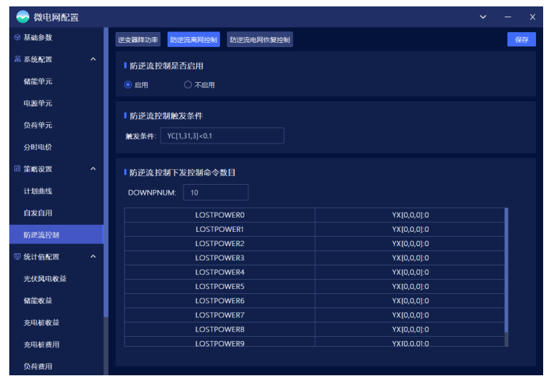
Task: Select 防逆流控制 in the sidebar
Action: 56,235
